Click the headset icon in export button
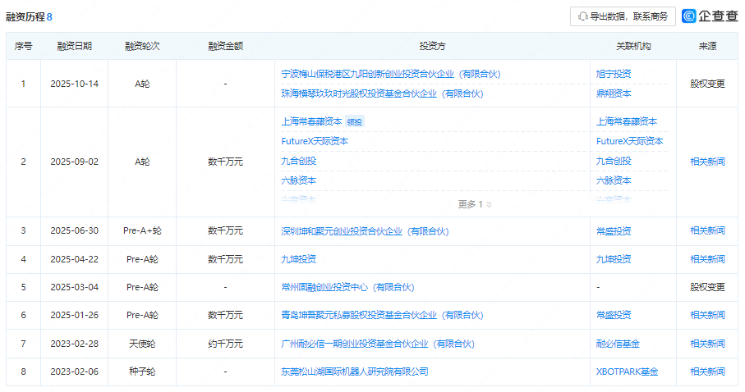 [x=583, y=16]
